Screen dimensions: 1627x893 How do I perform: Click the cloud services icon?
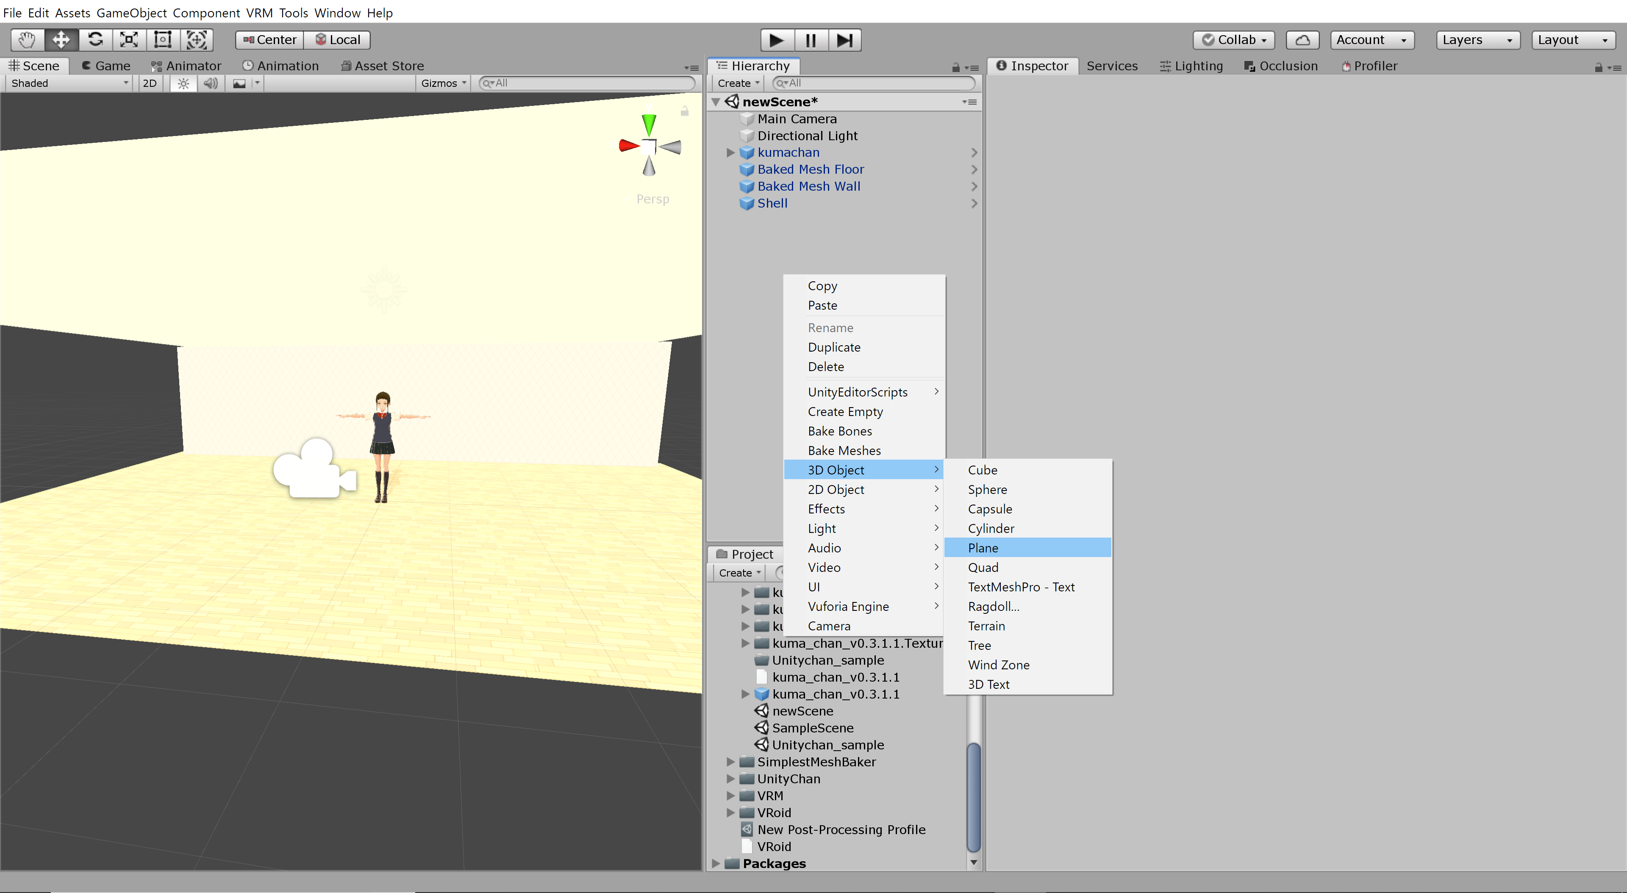1302,40
